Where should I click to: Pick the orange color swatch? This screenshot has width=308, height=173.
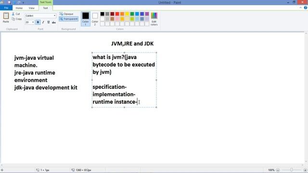pyautogui.click(x=122, y=14)
